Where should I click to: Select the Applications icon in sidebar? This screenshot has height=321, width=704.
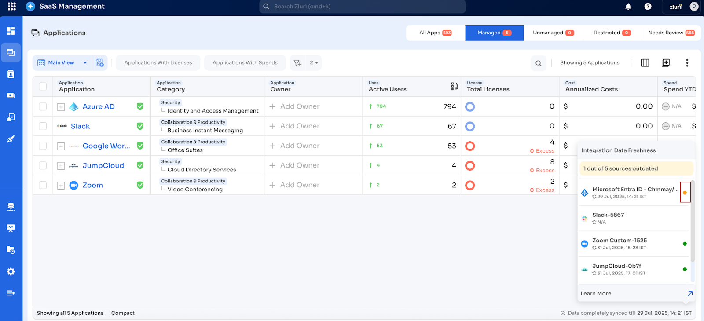pyautogui.click(x=11, y=52)
